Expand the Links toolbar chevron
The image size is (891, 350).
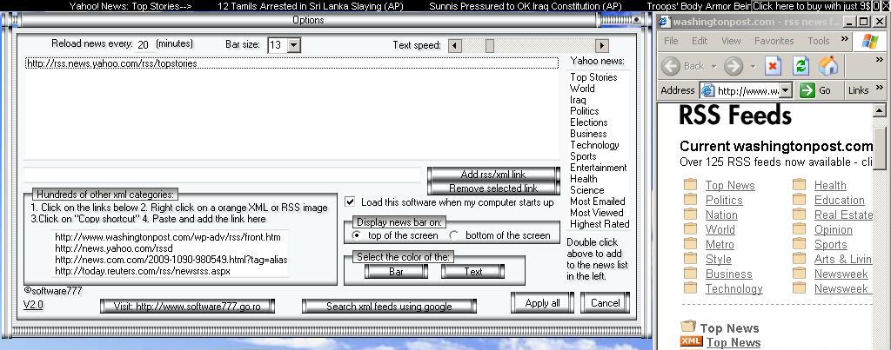(880, 88)
